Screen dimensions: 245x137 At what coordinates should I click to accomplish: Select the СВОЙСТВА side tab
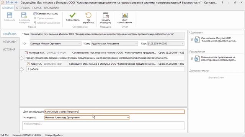10,34
